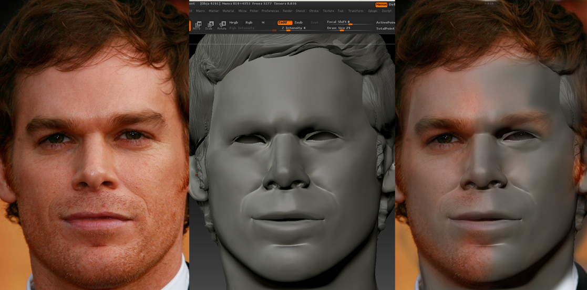
Task: Open the Picker menu
Action: click(x=254, y=11)
